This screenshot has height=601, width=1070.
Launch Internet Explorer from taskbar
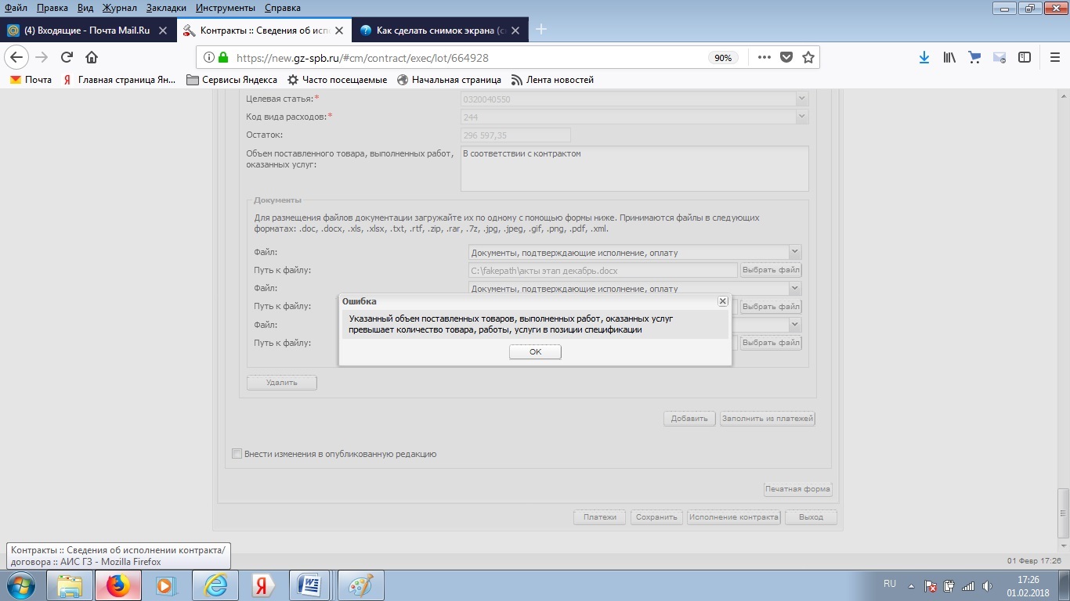(x=214, y=585)
